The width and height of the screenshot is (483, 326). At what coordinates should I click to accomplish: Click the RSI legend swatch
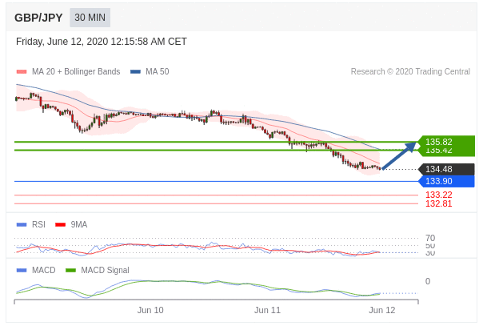point(22,224)
